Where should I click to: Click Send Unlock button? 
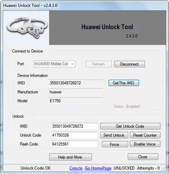(114, 135)
